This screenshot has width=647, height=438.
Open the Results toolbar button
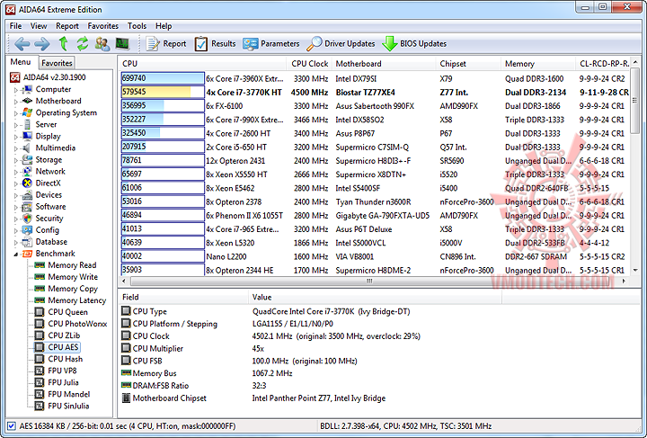point(215,43)
